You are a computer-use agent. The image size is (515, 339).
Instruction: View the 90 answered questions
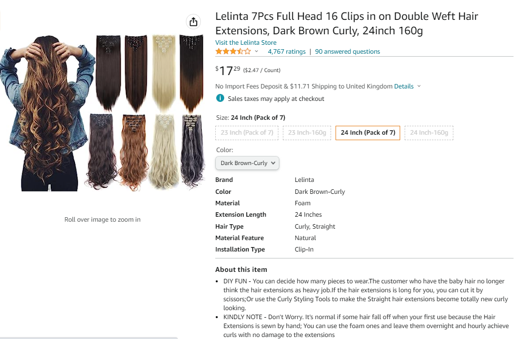pos(347,52)
